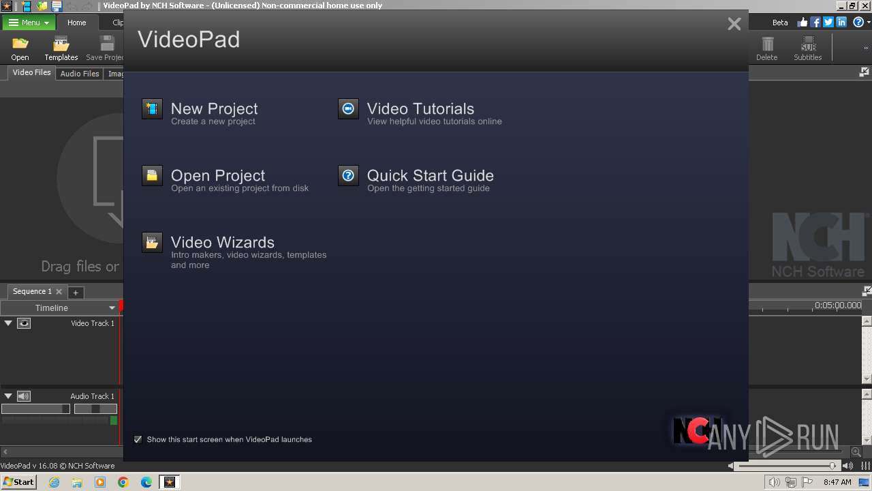Click the quick-access New Project title bar icon
872x491 pixels.
coord(27,6)
